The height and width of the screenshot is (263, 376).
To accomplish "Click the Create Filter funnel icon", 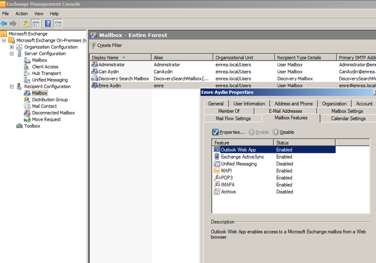I will [93, 46].
